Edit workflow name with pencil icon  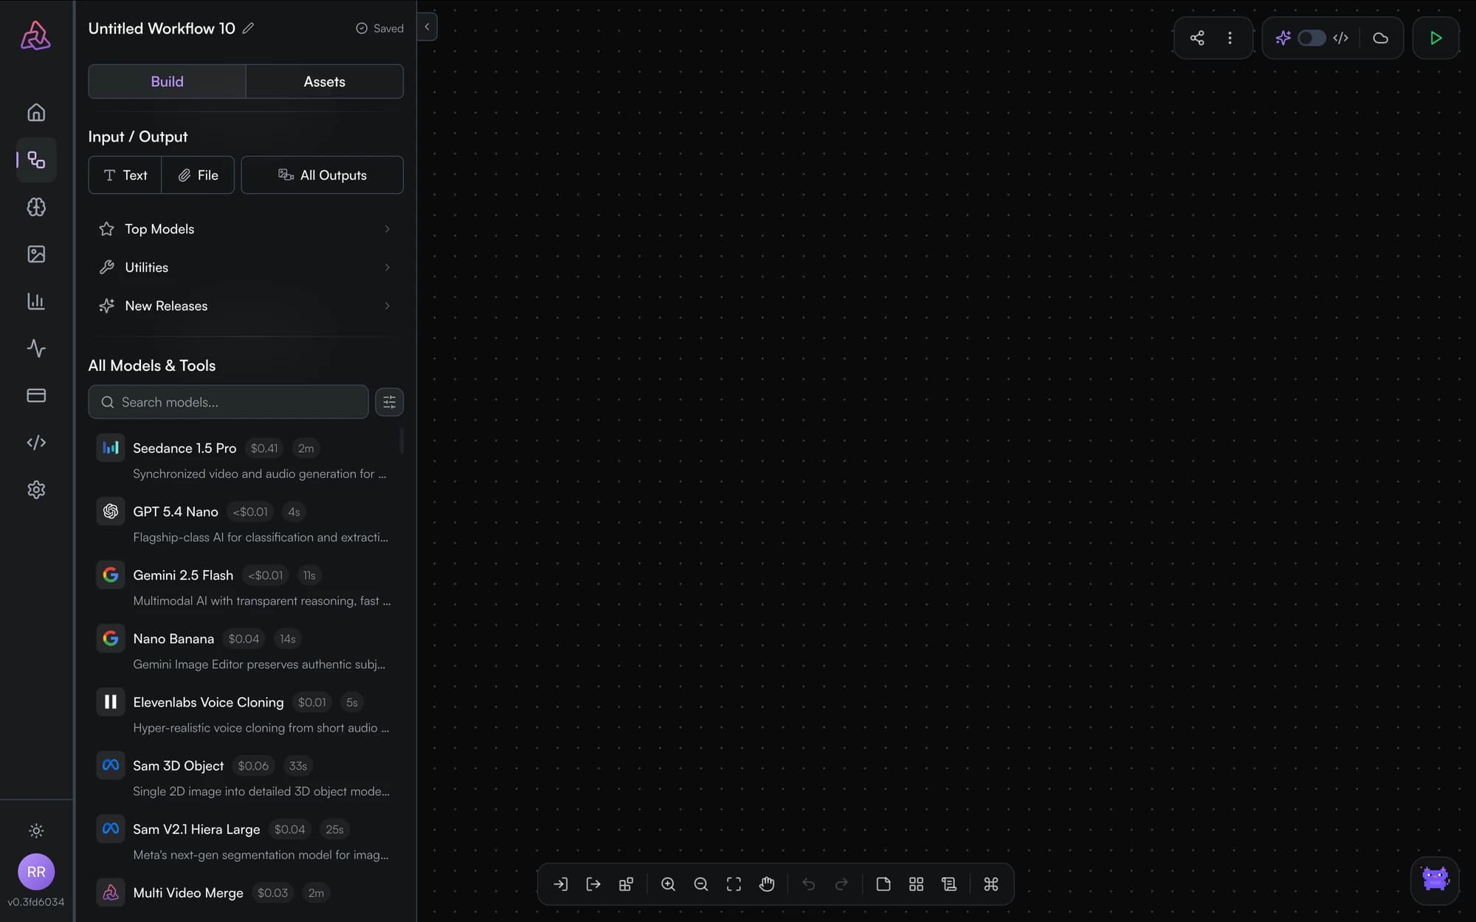coord(249,28)
